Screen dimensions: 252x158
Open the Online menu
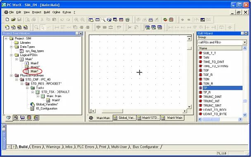[56, 12]
